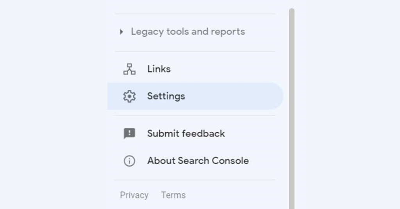The height and width of the screenshot is (209, 400).
Task: Open About Search Console text entry
Action: [x=198, y=161]
